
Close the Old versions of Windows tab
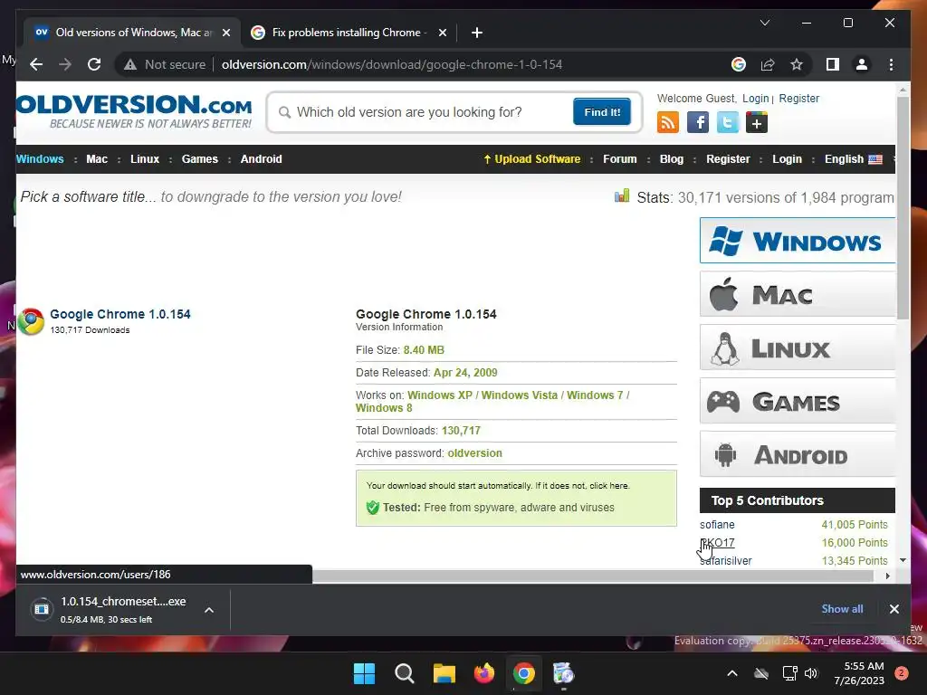click(225, 33)
